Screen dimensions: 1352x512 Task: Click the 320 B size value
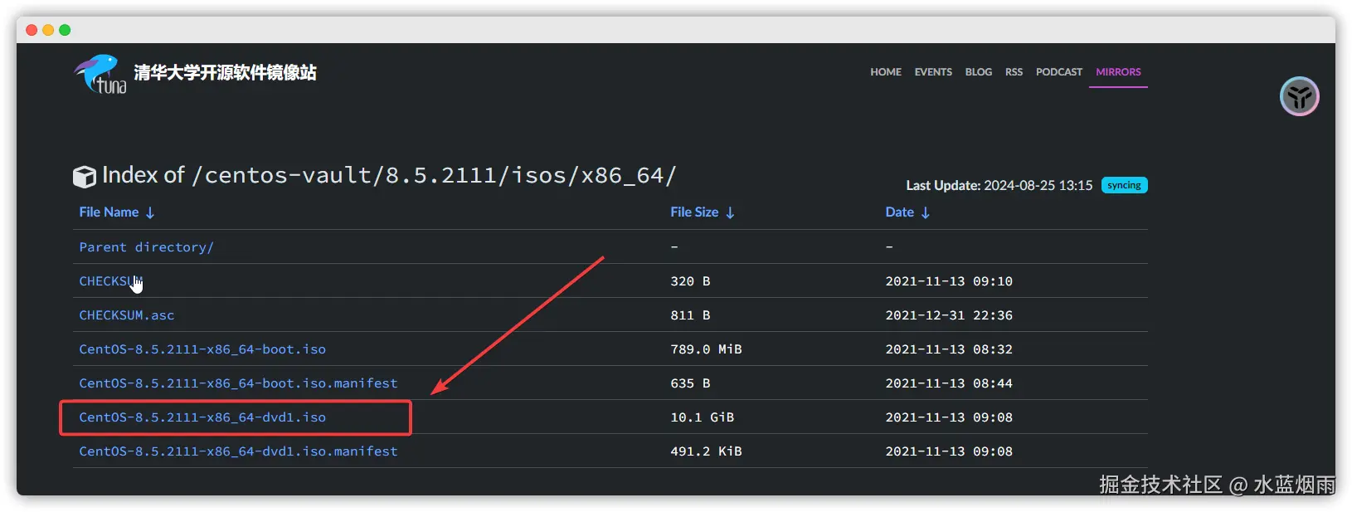690,281
